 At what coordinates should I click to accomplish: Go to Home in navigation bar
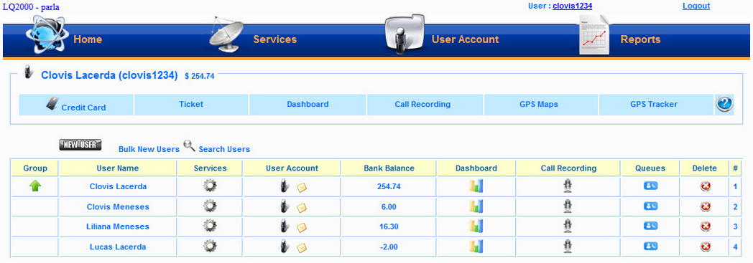click(x=88, y=39)
